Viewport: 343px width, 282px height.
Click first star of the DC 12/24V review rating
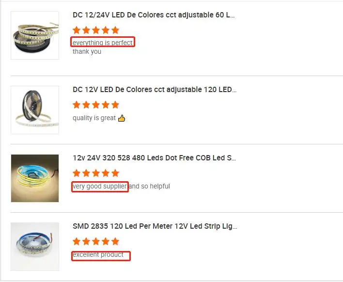(x=77, y=30)
